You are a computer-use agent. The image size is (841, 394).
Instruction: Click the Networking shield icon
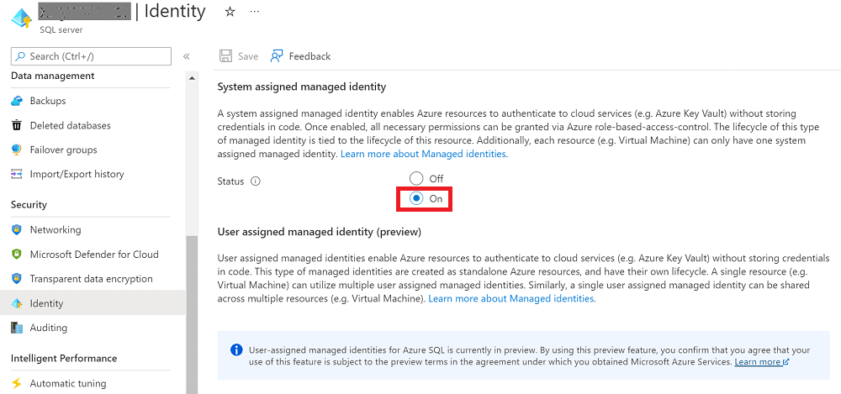click(16, 229)
